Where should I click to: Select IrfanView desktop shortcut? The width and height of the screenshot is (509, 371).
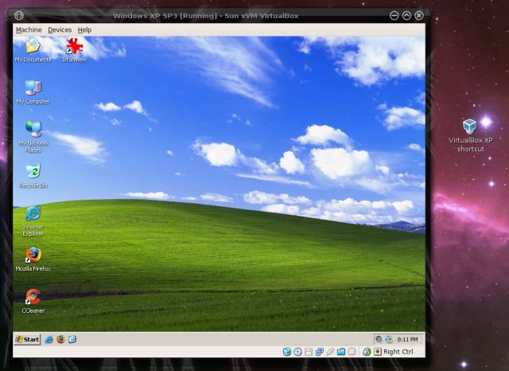pyautogui.click(x=74, y=50)
